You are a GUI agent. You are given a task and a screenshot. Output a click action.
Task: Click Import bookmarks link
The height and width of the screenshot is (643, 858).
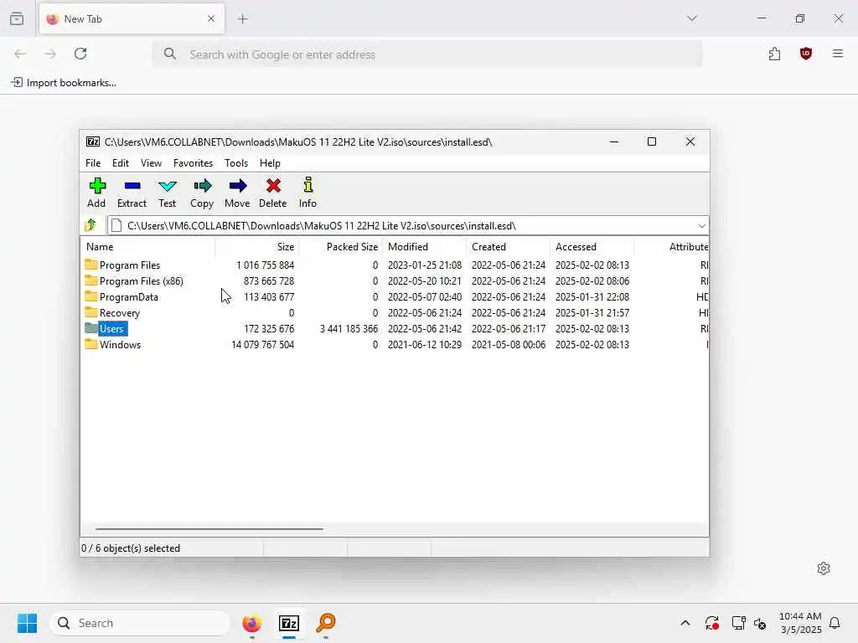pyautogui.click(x=64, y=83)
